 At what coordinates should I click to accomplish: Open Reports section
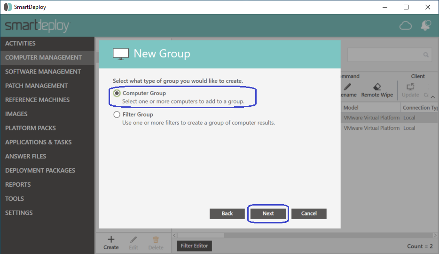[x=47, y=184]
